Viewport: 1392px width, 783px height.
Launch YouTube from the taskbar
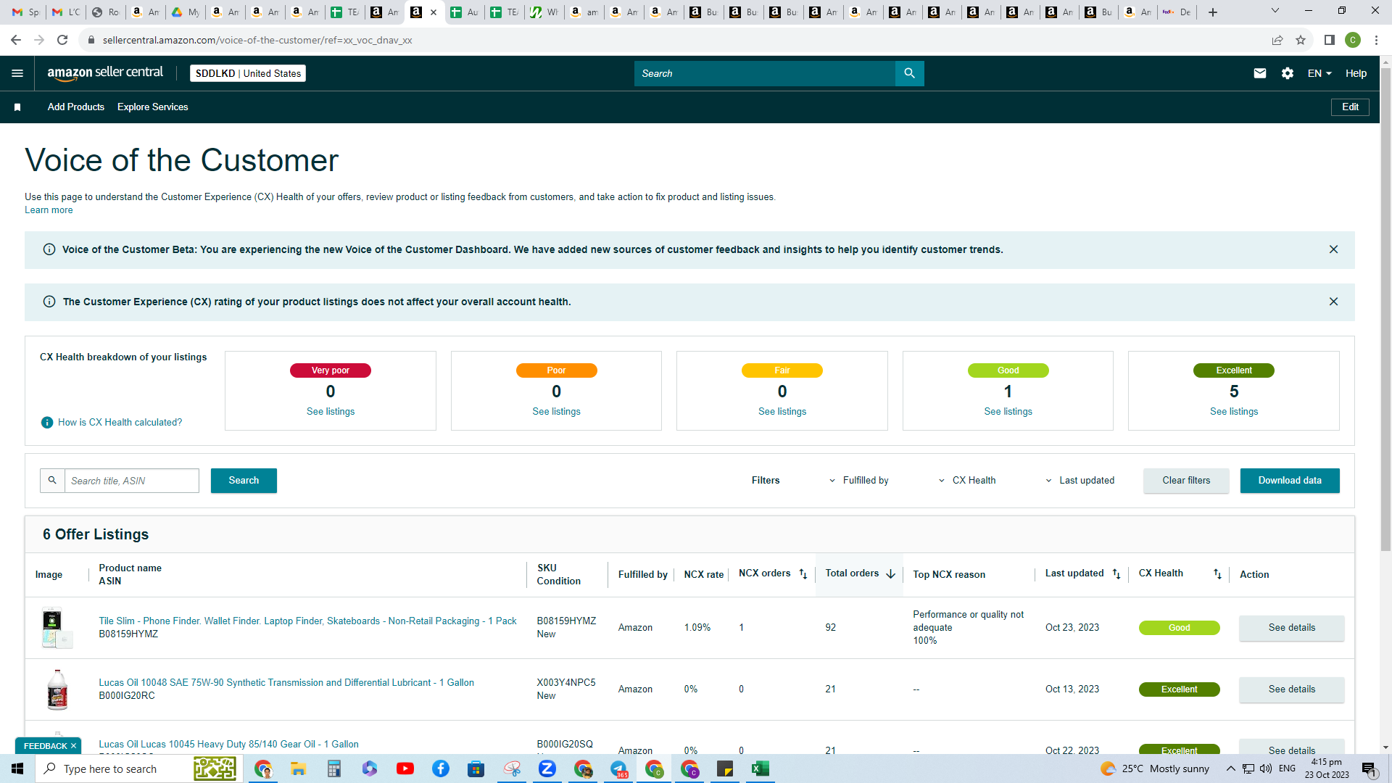405,768
